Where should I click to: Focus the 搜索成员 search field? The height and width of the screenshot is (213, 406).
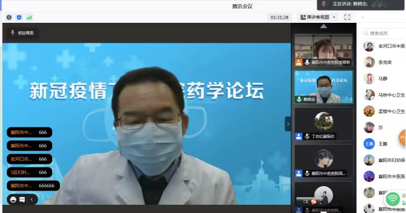384,33
